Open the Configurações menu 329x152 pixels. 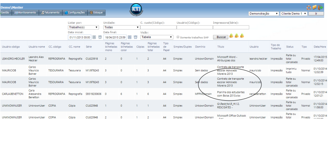(75, 13)
